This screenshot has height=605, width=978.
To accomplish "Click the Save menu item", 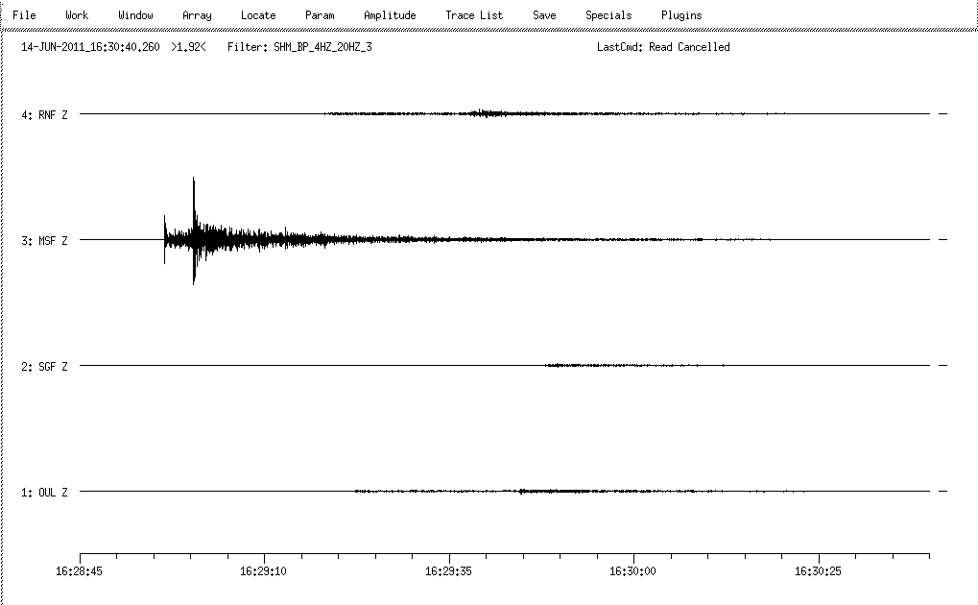I will pos(544,15).
